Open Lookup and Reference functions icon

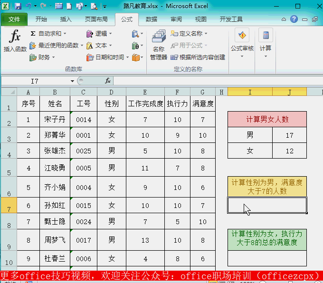click(x=135, y=34)
